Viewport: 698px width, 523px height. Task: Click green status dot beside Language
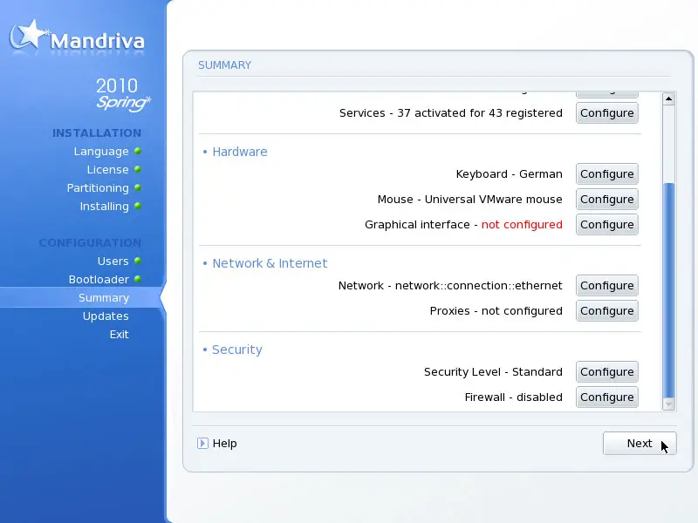point(138,151)
